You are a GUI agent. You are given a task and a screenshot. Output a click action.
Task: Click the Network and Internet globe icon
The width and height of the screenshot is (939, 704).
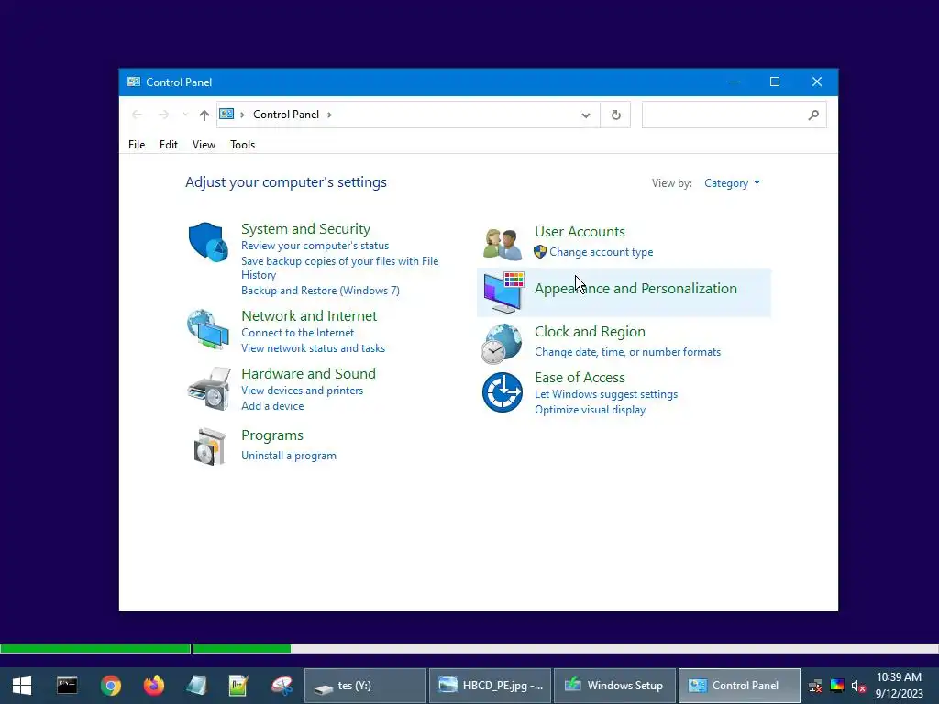tap(208, 329)
